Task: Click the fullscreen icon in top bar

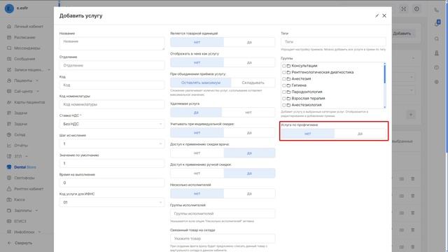Action: (x=403, y=9)
